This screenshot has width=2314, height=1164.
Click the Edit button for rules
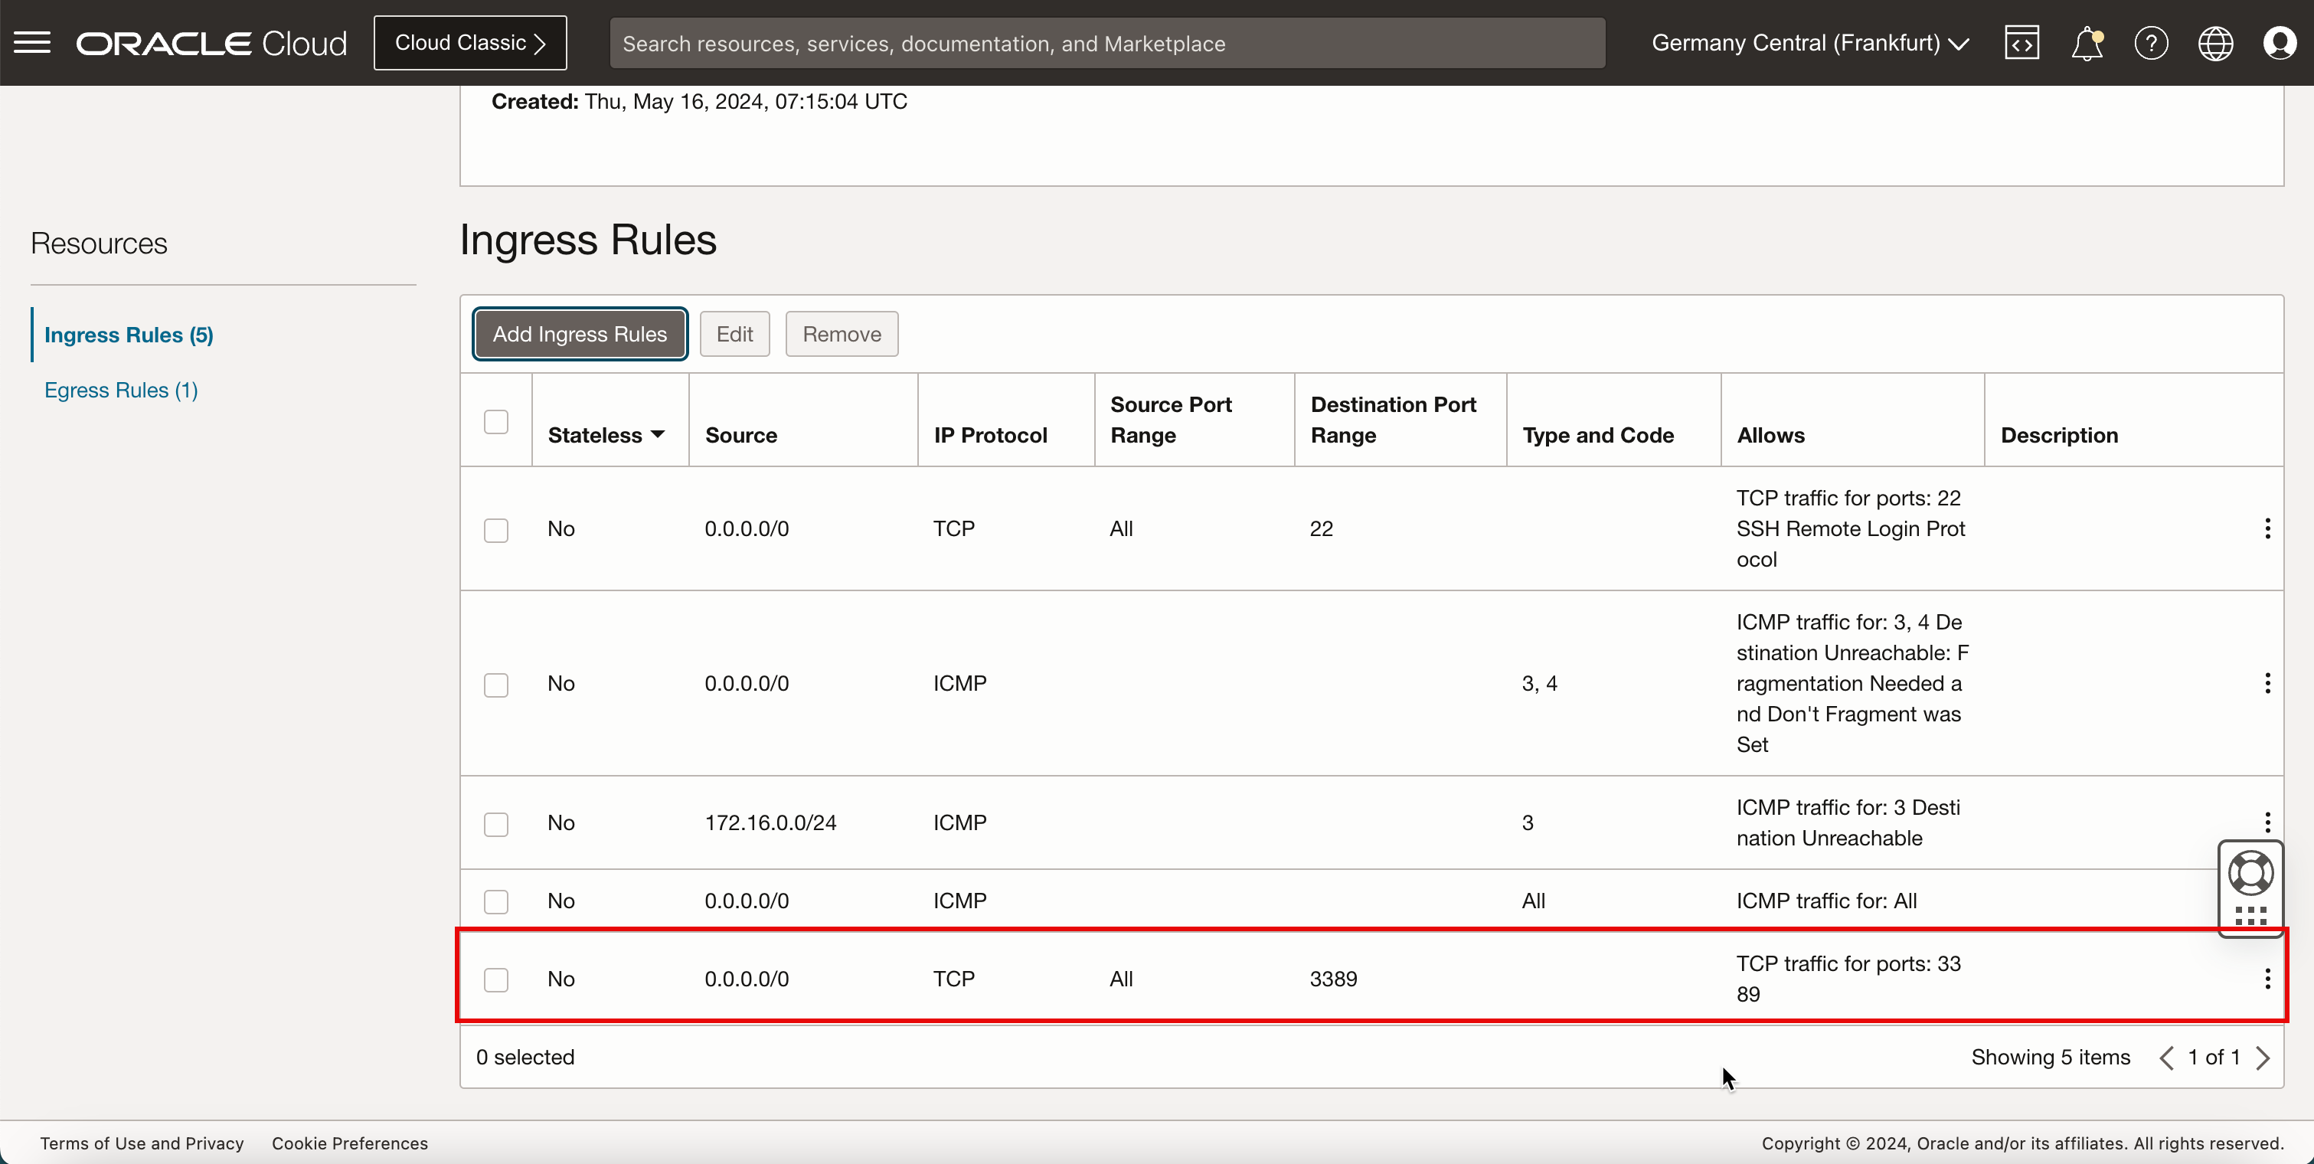[734, 334]
